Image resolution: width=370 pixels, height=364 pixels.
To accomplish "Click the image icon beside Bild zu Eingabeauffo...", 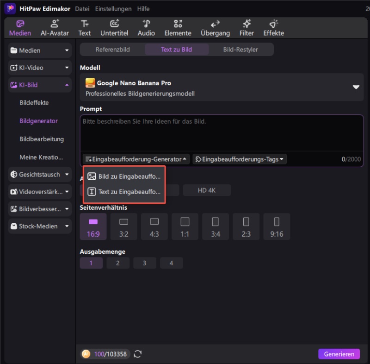I will click(92, 176).
